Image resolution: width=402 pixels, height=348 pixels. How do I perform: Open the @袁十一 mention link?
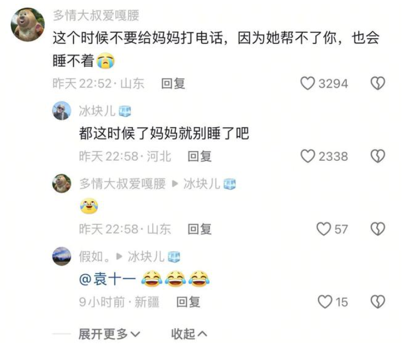108,279
